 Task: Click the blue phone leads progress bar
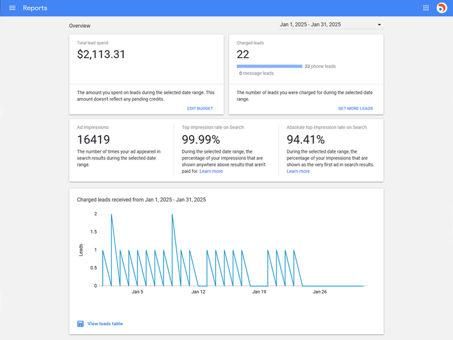(x=269, y=66)
